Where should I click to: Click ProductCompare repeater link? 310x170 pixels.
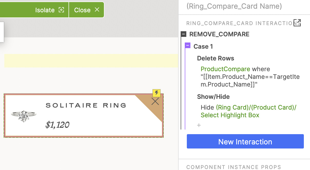pyautogui.click(x=225, y=69)
